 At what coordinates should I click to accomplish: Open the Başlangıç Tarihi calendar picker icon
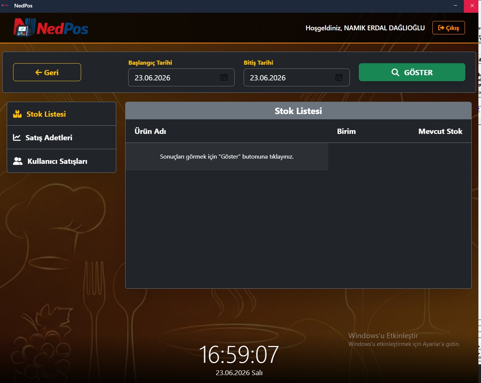click(x=224, y=77)
